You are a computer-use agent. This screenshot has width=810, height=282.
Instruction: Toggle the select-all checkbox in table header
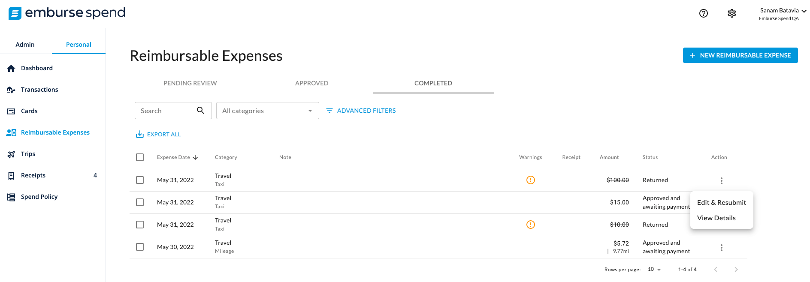tap(140, 157)
